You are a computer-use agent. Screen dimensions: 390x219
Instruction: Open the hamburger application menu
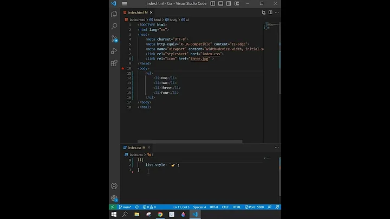pos(125,3)
